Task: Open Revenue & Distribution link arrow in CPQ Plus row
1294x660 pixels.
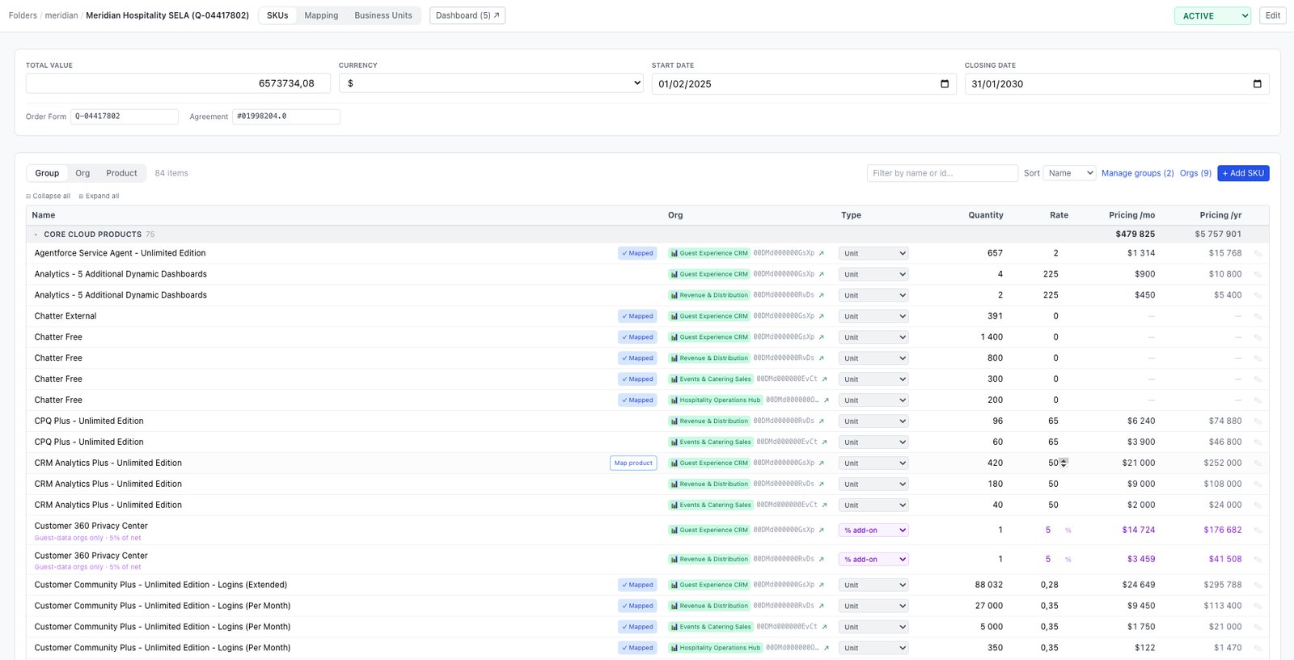Action: point(821,421)
